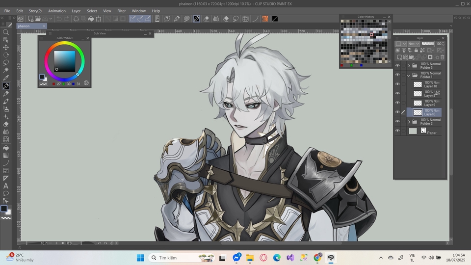Pick a color from Color History grid
Viewport: 471px width, 265px height.
[364, 41]
